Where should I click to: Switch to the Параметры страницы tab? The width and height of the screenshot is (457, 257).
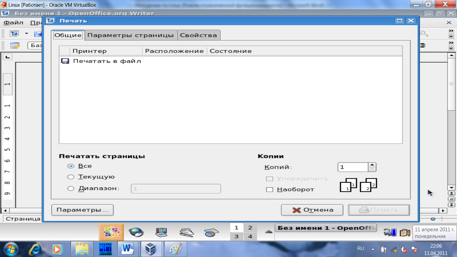tap(130, 35)
